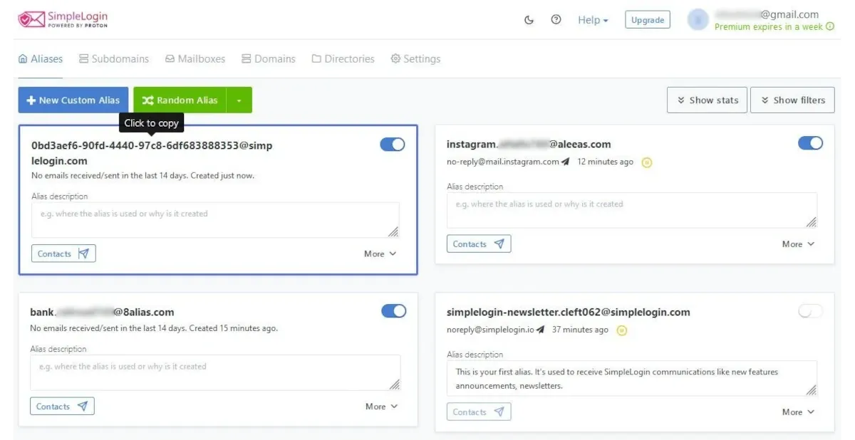Toggle the bank alias switch off
Screen dimensions: 855x440
pyautogui.click(x=393, y=311)
